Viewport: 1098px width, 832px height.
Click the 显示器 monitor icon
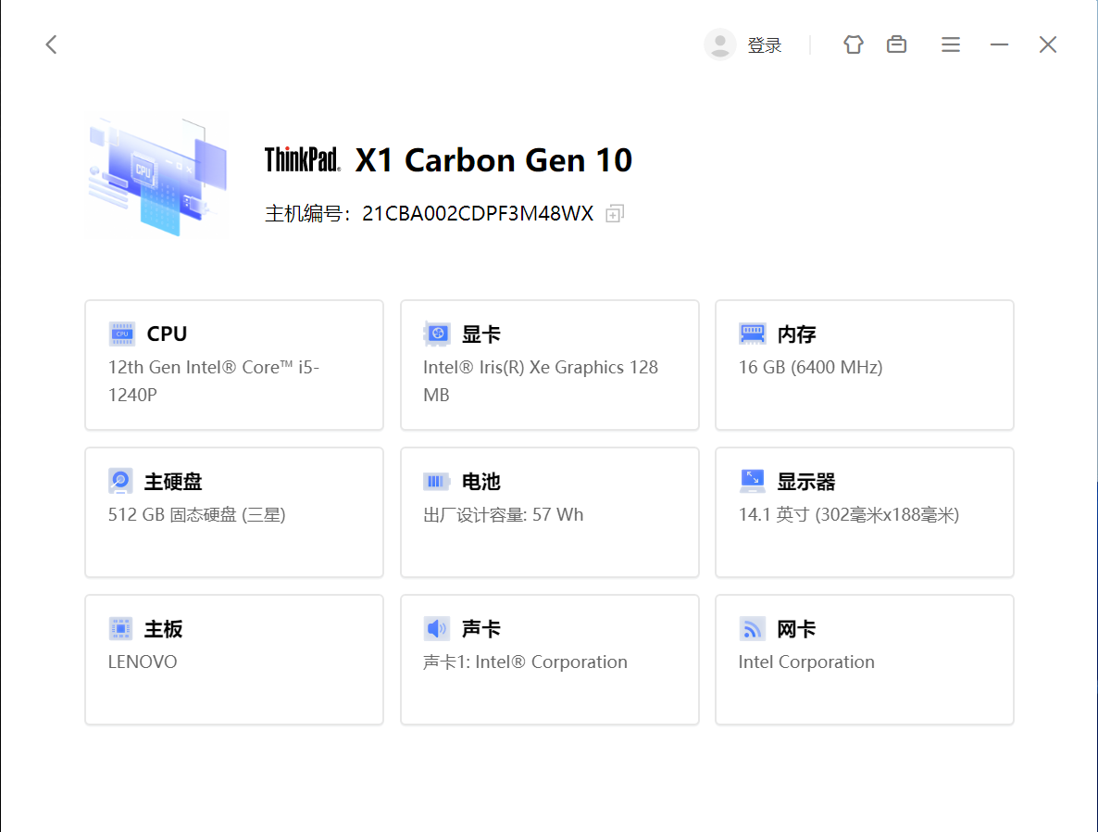point(752,481)
